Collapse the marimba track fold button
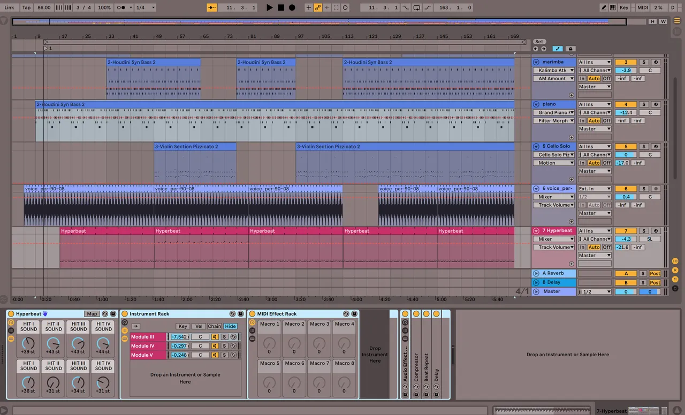685x415 pixels. [x=537, y=62]
